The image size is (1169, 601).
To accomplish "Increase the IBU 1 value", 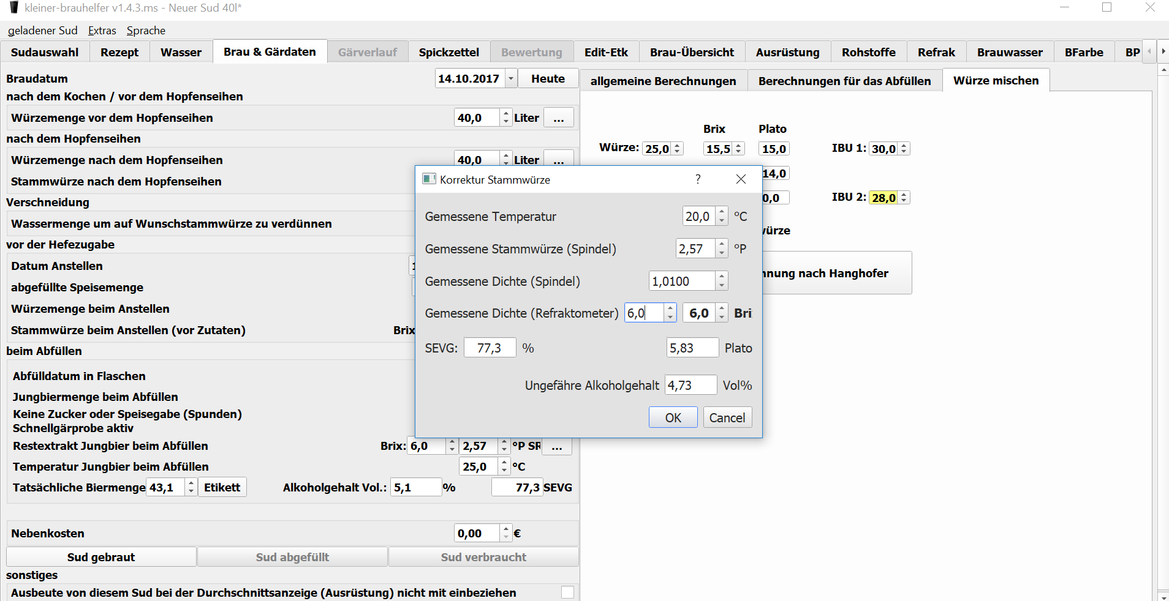I will (x=904, y=146).
